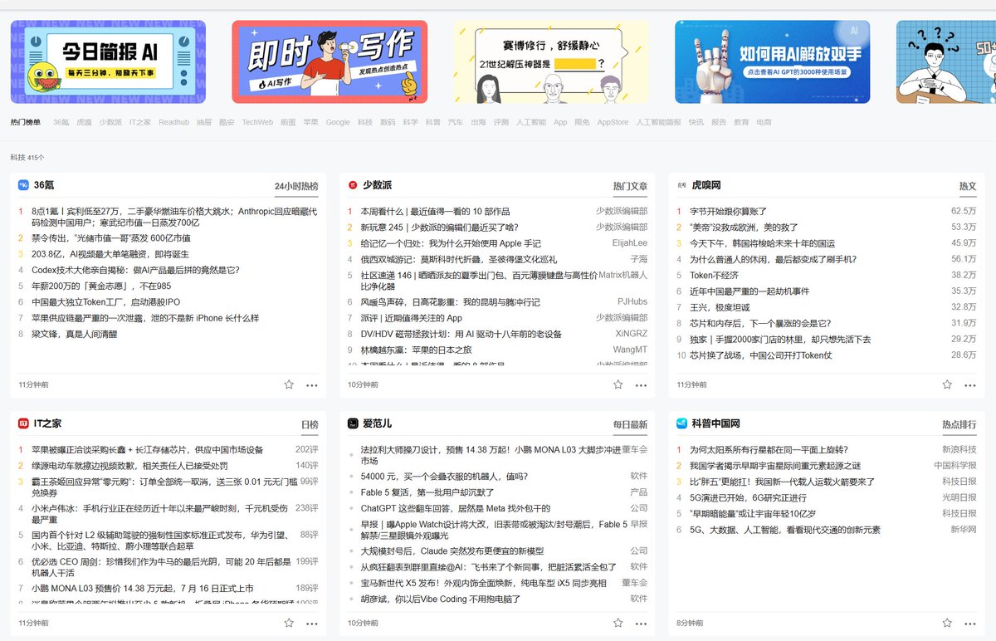
Task: Open more options on 36氪 card
Action: [x=312, y=384]
